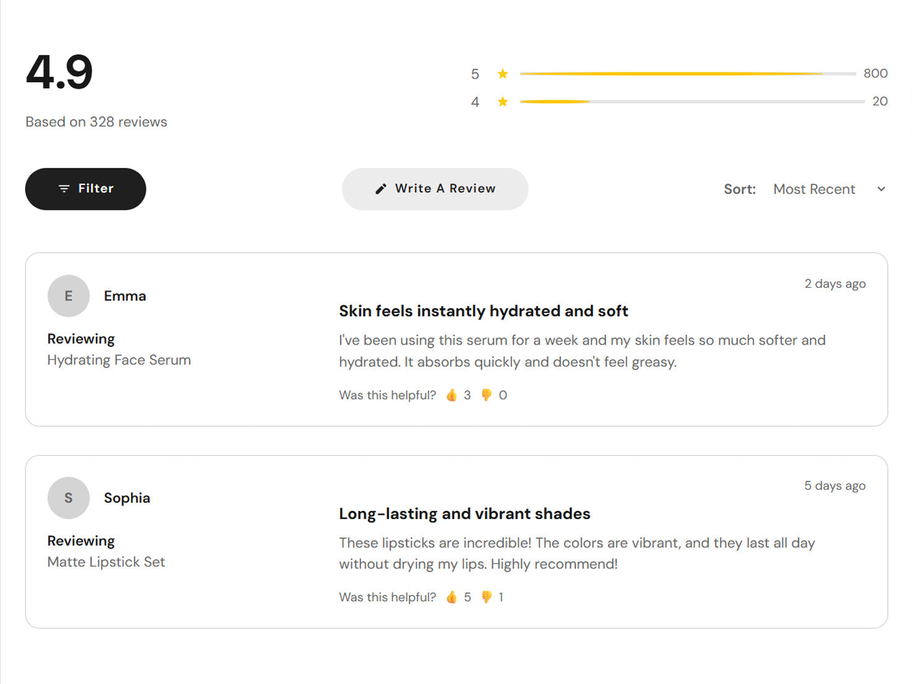Click Emma's avatar circle
This screenshot has width=912, height=684.
(69, 296)
